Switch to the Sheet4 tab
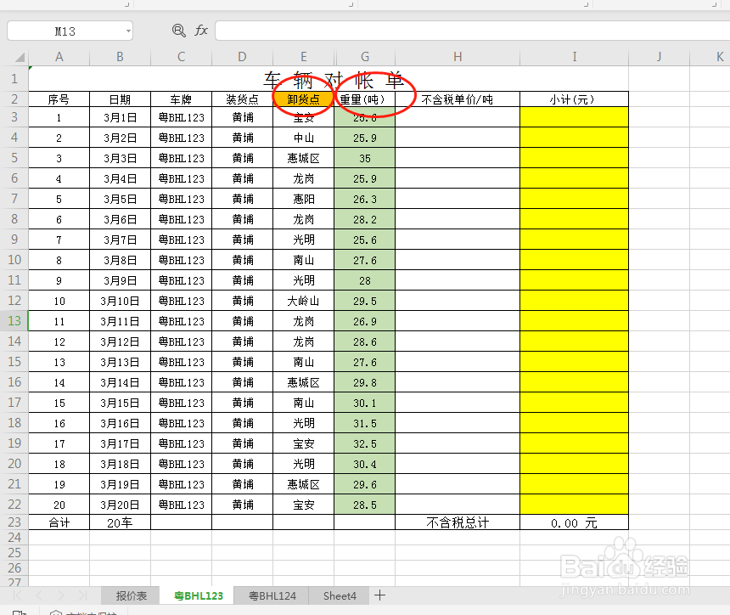Viewport: 730px width, 615px height. 340,596
